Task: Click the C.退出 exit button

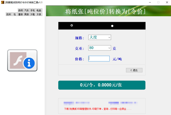Action: pos(134,70)
